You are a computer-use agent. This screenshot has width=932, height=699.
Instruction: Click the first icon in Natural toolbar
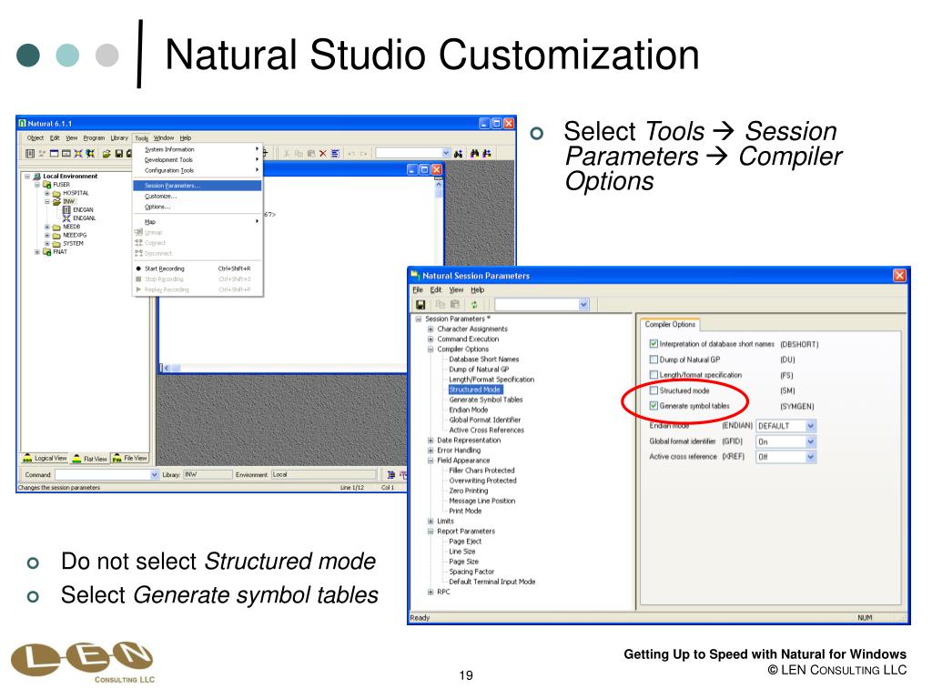[30, 153]
